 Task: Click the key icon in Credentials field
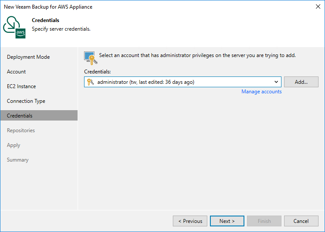point(91,82)
